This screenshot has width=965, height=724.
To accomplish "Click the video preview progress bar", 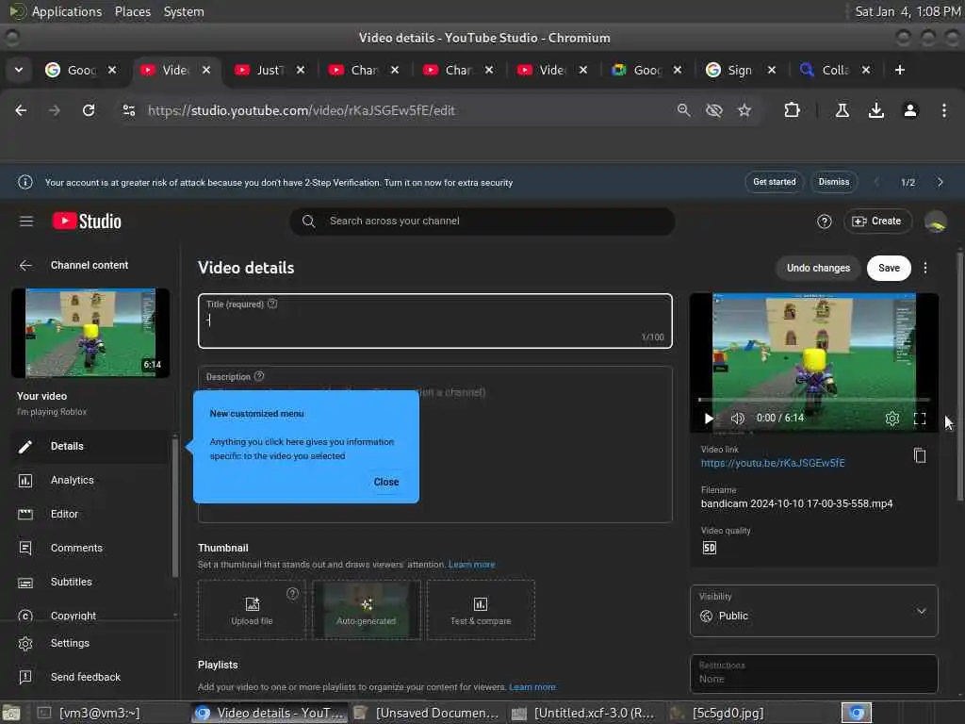I will tap(813, 400).
